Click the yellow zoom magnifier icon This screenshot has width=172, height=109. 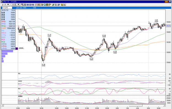[x=62, y=5]
